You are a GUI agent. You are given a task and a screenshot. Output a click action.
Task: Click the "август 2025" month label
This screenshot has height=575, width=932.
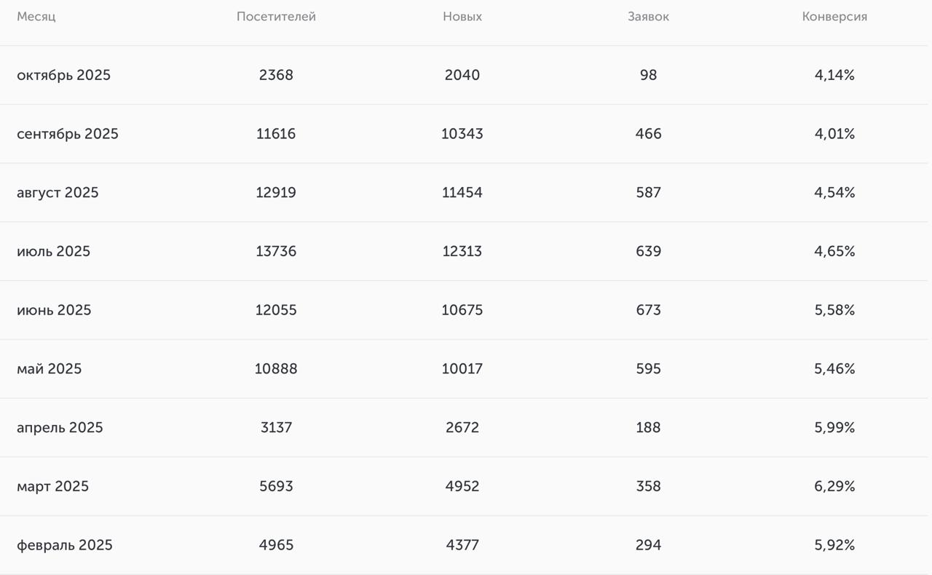tap(58, 193)
